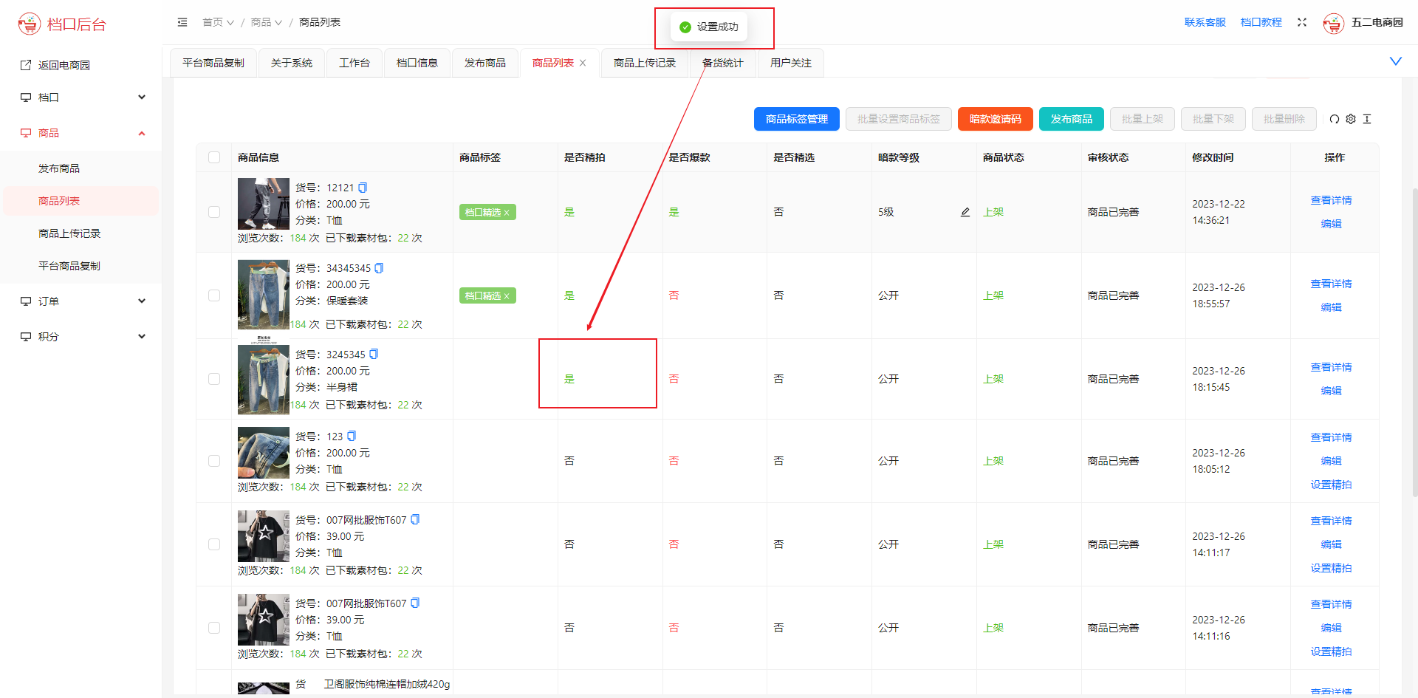Click the 上架 status for item 3245345
The width and height of the screenshot is (1418, 698).
tap(993, 379)
